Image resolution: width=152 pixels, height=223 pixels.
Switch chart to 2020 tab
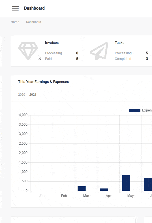pyautogui.click(x=22, y=95)
